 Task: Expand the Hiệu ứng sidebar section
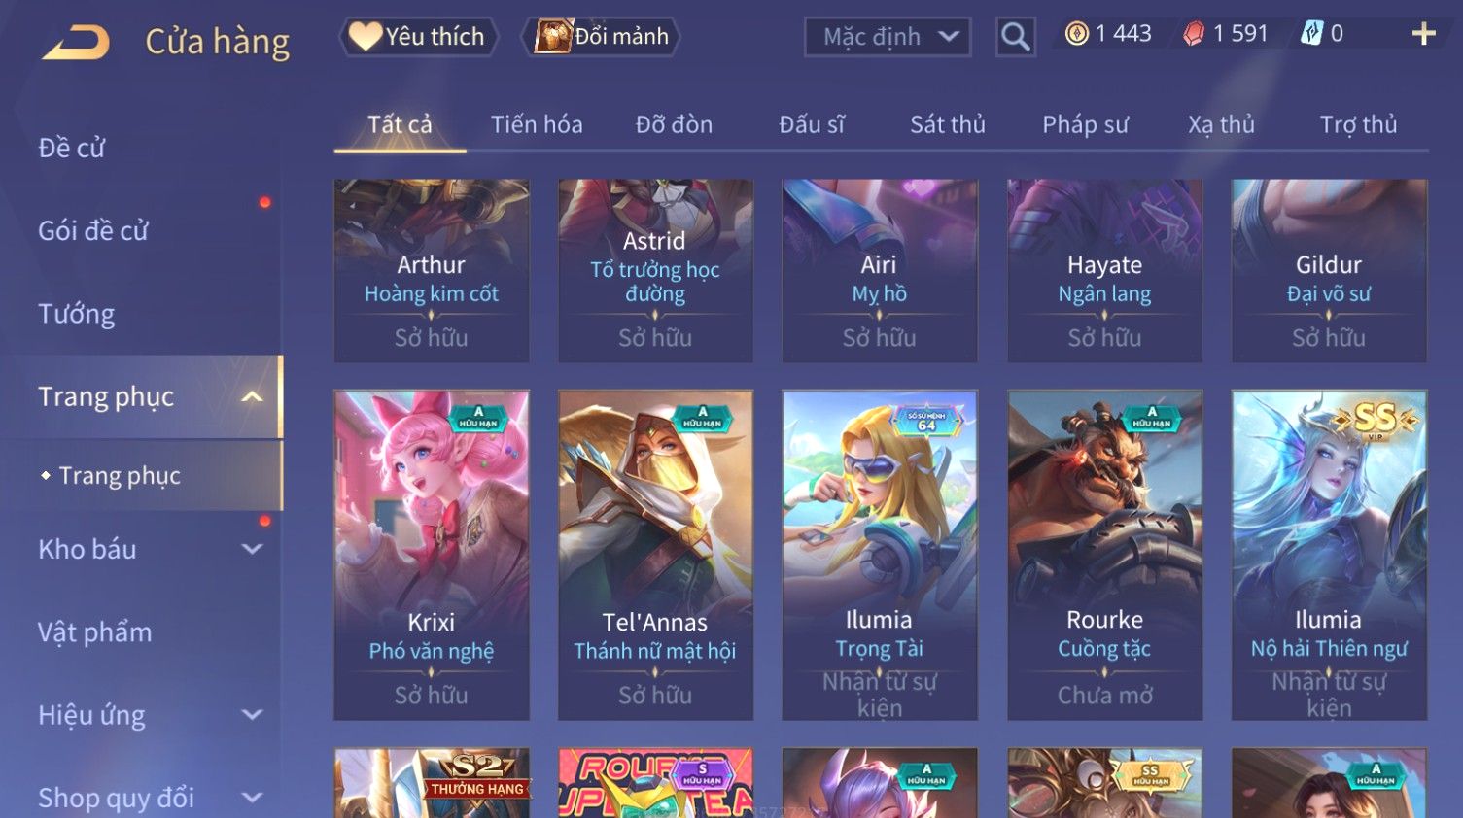252,715
